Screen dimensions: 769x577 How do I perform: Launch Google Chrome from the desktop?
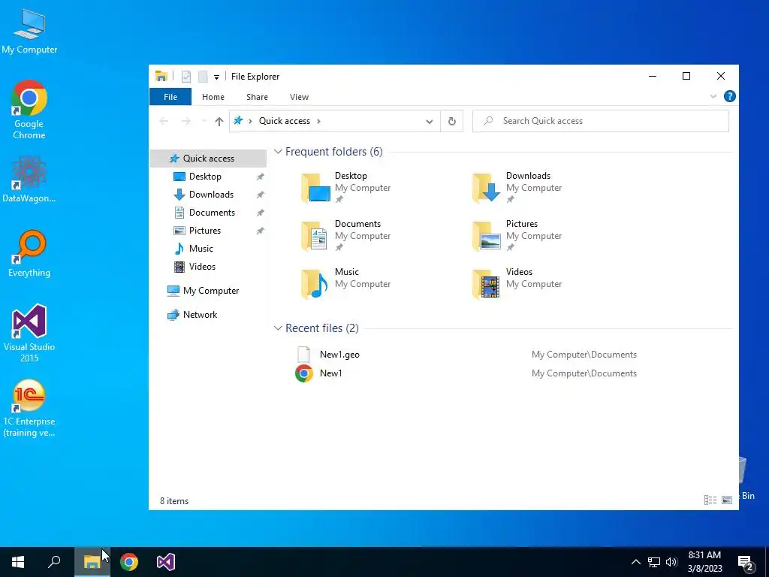[29, 110]
